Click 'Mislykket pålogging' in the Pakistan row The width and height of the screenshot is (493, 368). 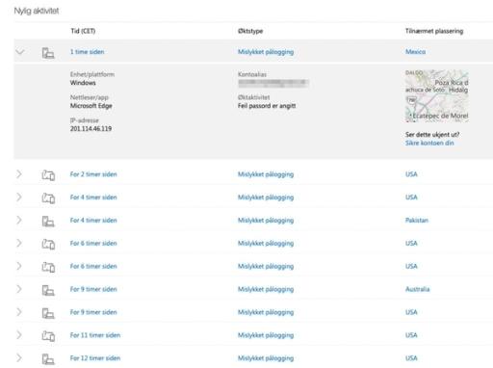tap(266, 221)
